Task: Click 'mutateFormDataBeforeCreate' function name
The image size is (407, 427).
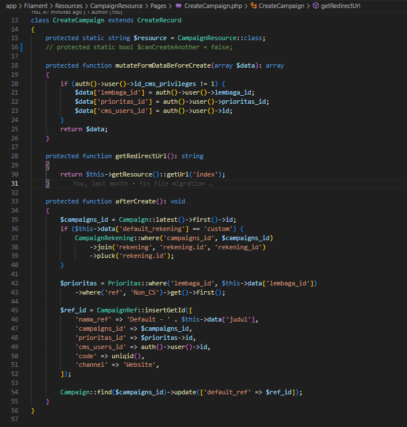Action: [x=163, y=65]
